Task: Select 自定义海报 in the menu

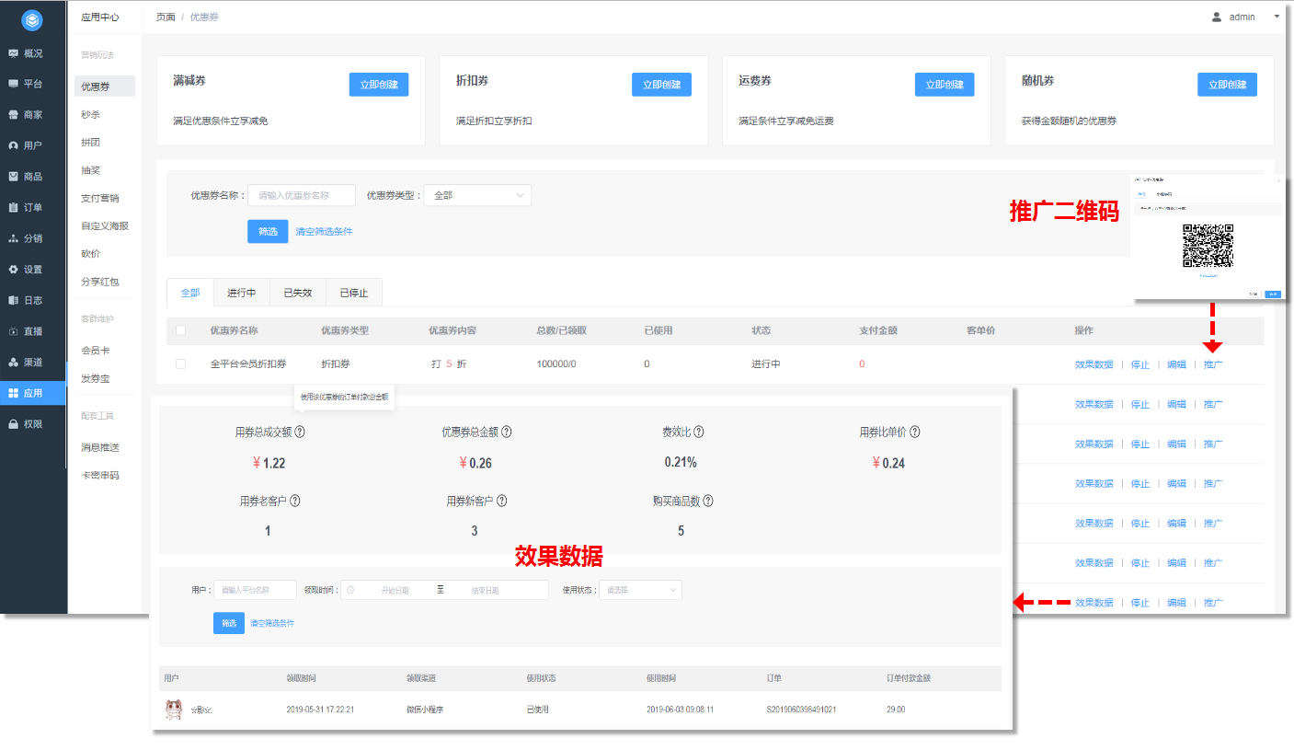Action: click(x=105, y=225)
